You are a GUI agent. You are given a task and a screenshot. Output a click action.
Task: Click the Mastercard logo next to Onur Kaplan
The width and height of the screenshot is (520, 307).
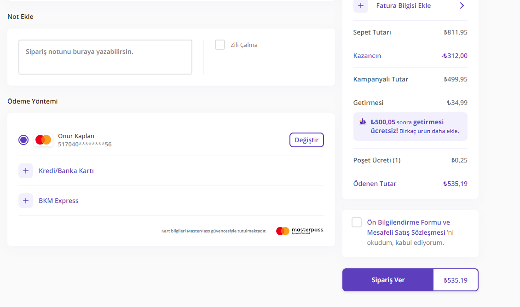pos(43,140)
